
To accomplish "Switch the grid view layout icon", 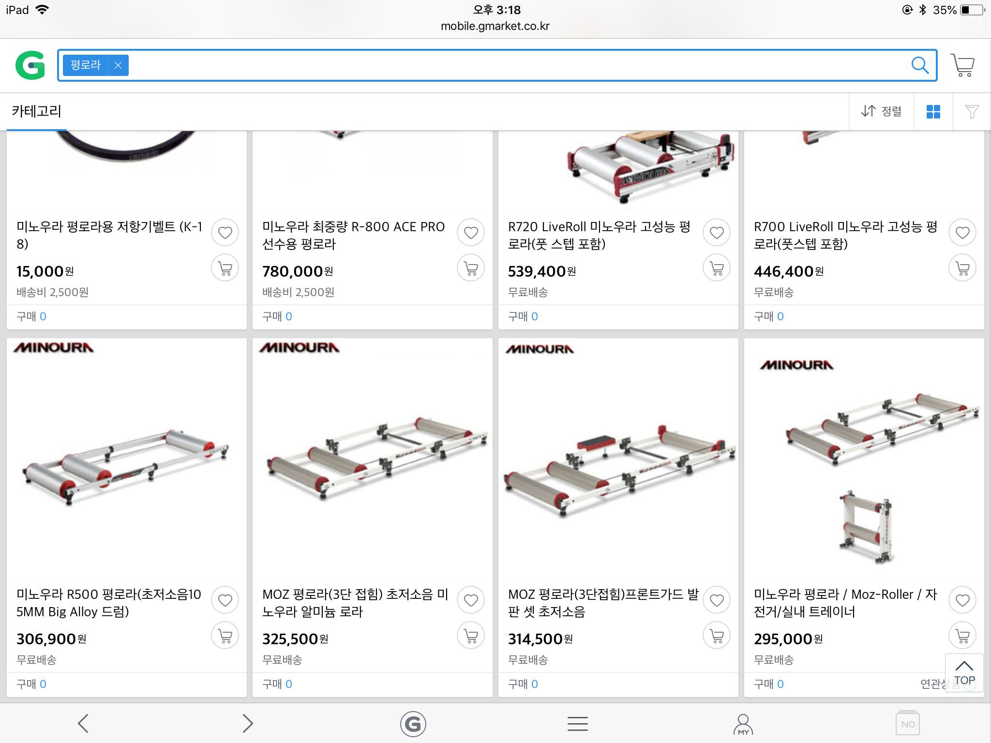I will (933, 112).
